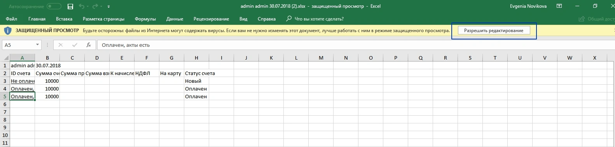Click the 'Сумма сче' cell in column B
Viewport: 615px width, 147px height.
tap(47, 73)
